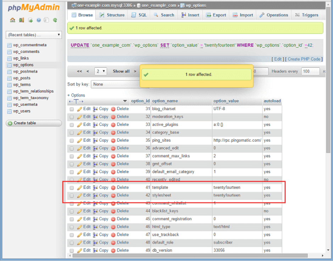The width and height of the screenshot is (333, 261).
Task: Click the Create table button
Action: pos(34,123)
